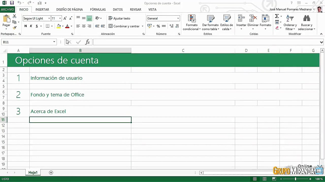Toggle Ajustar texto wrap text
Screen dimensions: 325x182
click(119, 18)
